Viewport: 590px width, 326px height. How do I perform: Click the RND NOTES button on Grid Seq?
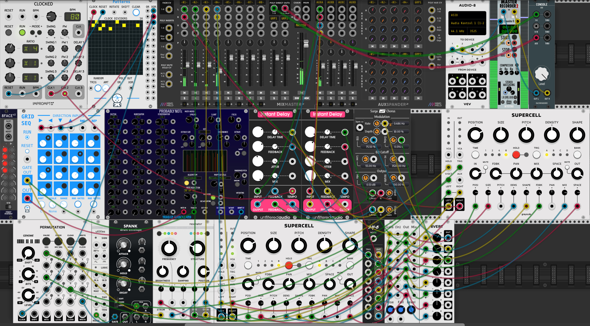[x=94, y=204]
